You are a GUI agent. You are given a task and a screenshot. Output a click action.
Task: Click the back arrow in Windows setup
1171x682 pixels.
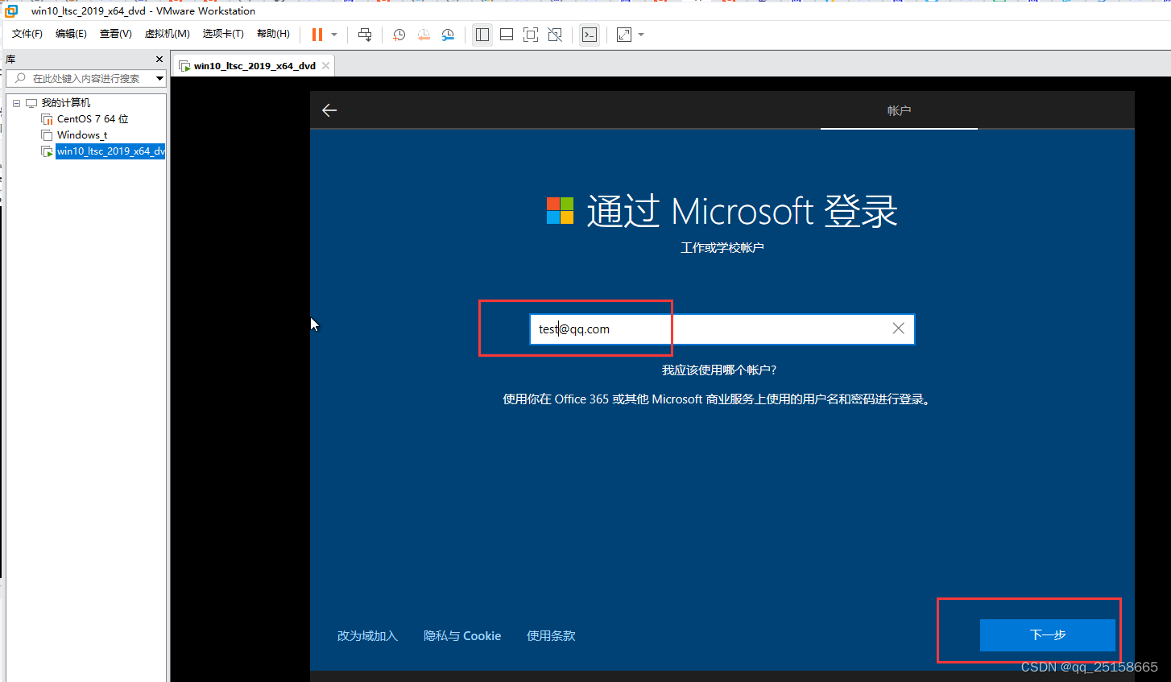point(329,110)
